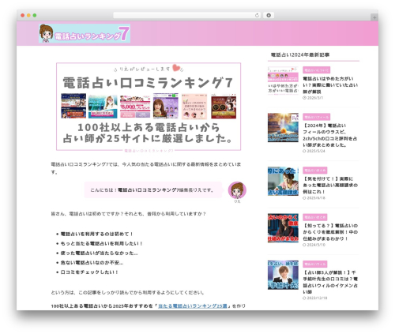Viewport: 395px width, 334px height.
Task: Click bullet 危ない電話占いなのか不安...
Action: pos(92,262)
